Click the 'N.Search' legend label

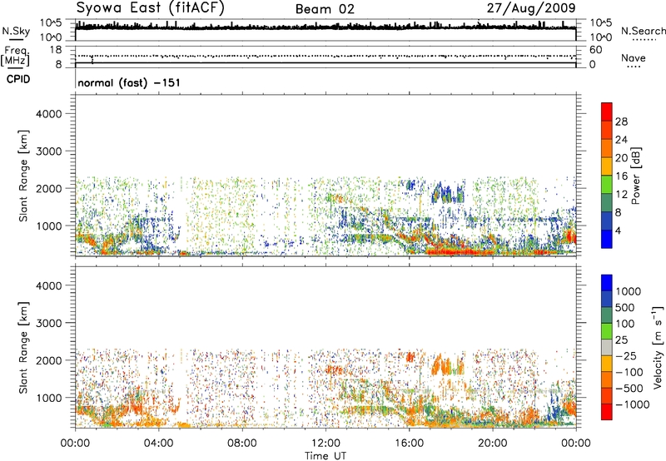[643, 31]
